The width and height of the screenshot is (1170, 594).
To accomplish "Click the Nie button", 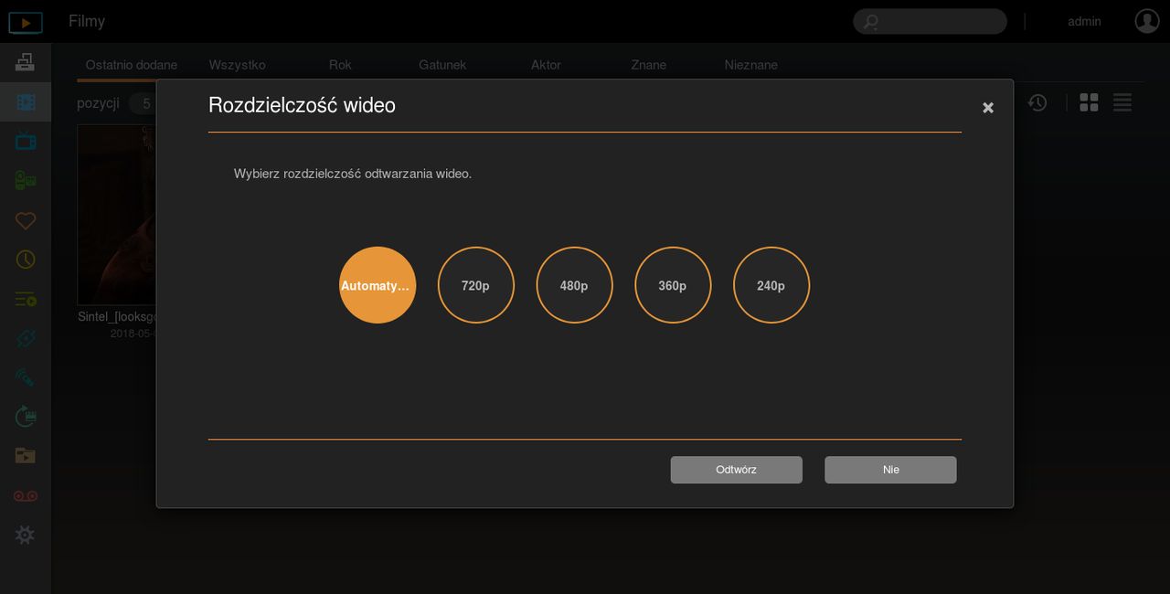I will click(890, 470).
